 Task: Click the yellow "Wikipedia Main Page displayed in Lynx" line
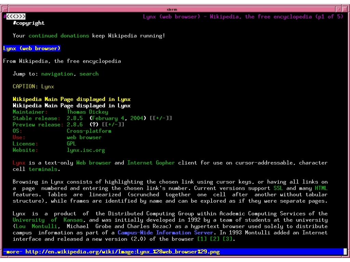pyautogui.click(x=72, y=99)
